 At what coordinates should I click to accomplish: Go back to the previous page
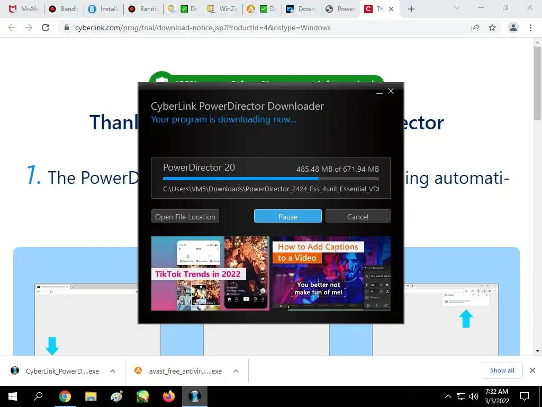coord(12,28)
